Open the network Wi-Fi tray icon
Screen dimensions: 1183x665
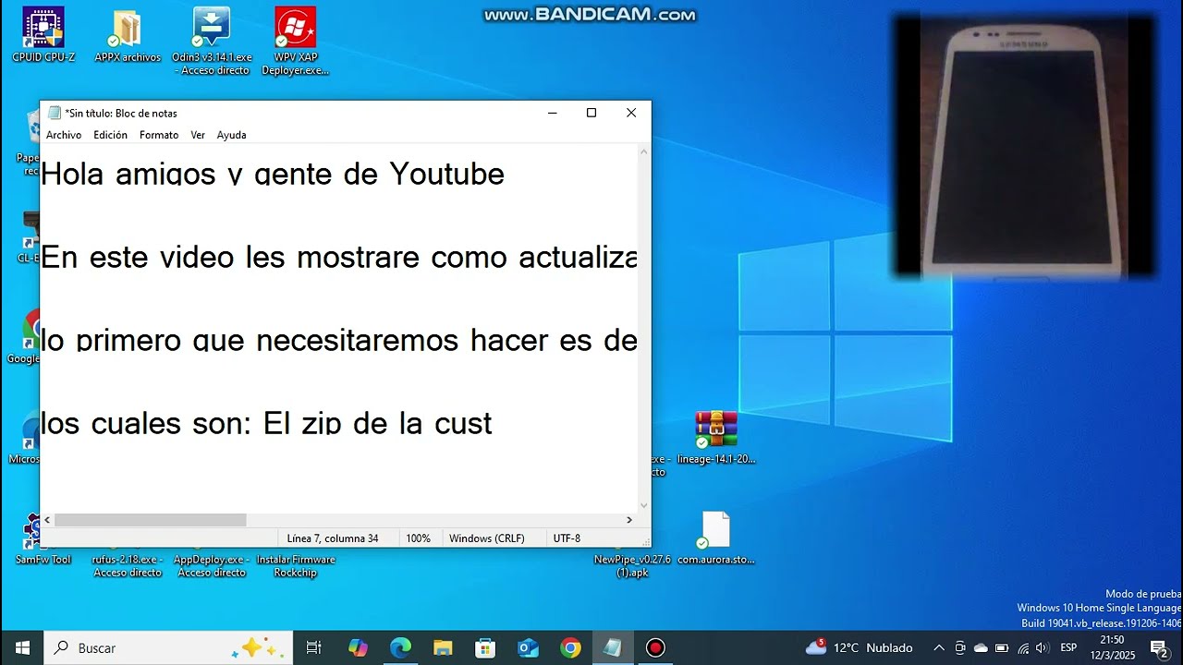(x=1023, y=647)
